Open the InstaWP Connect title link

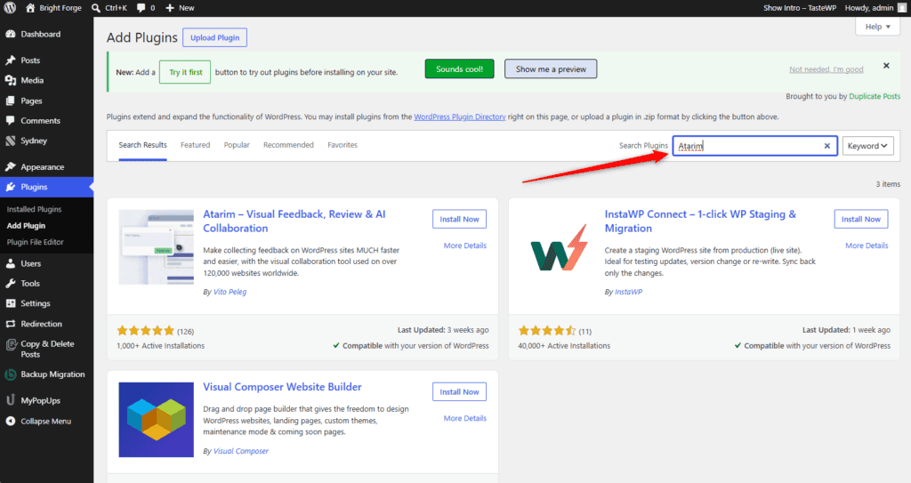coord(700,221)
